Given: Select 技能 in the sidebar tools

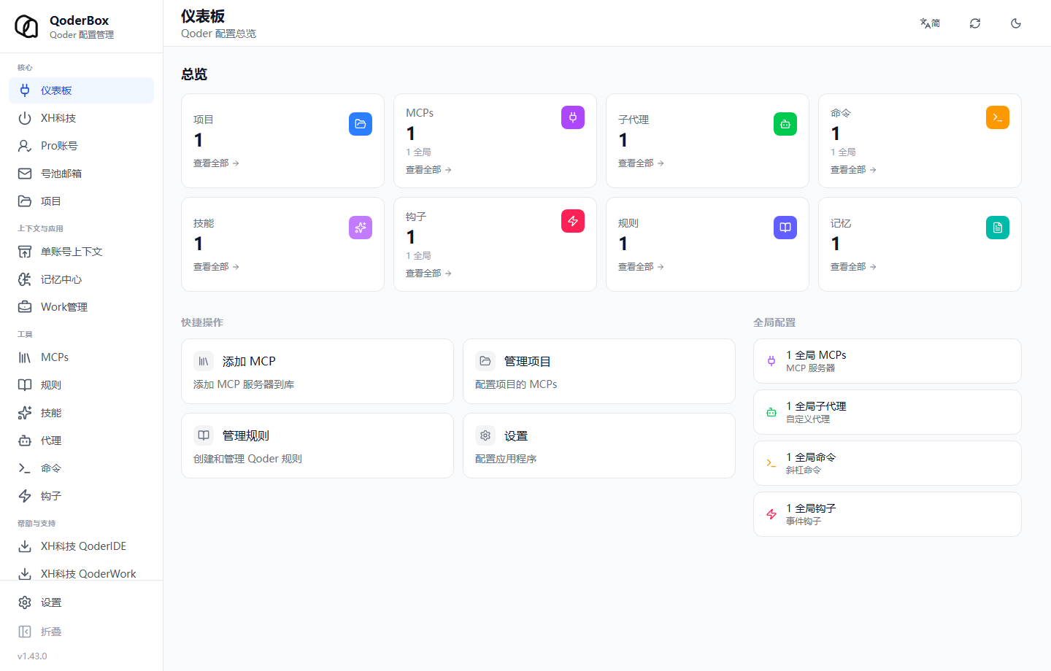Looking at the screenshot, I should (81, 413).
